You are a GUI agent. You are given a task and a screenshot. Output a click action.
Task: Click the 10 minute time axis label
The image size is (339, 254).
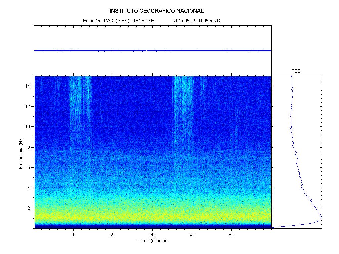click(73, 235)
